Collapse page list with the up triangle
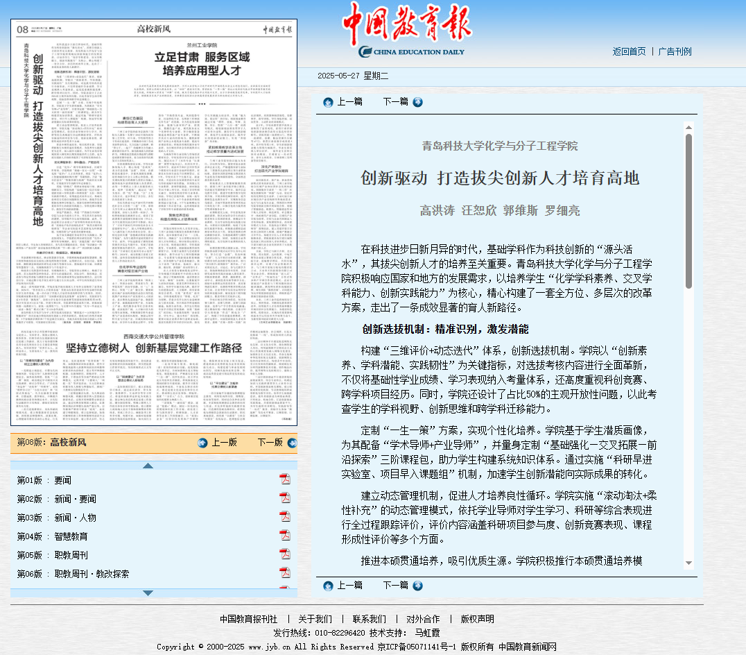 click(x=148, y=466)
